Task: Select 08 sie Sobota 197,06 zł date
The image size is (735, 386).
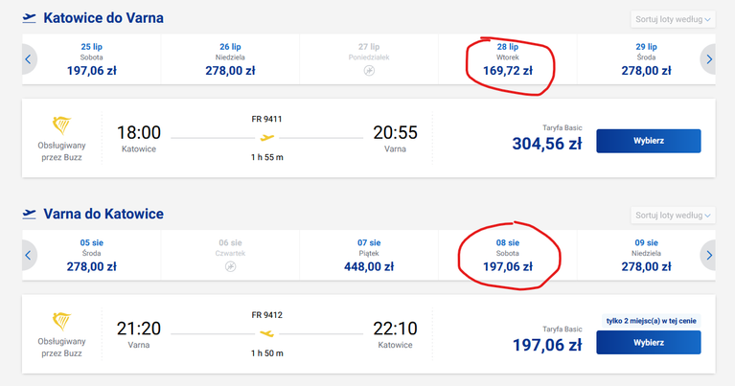Action: pyautogui.click(x=508, y=255)
